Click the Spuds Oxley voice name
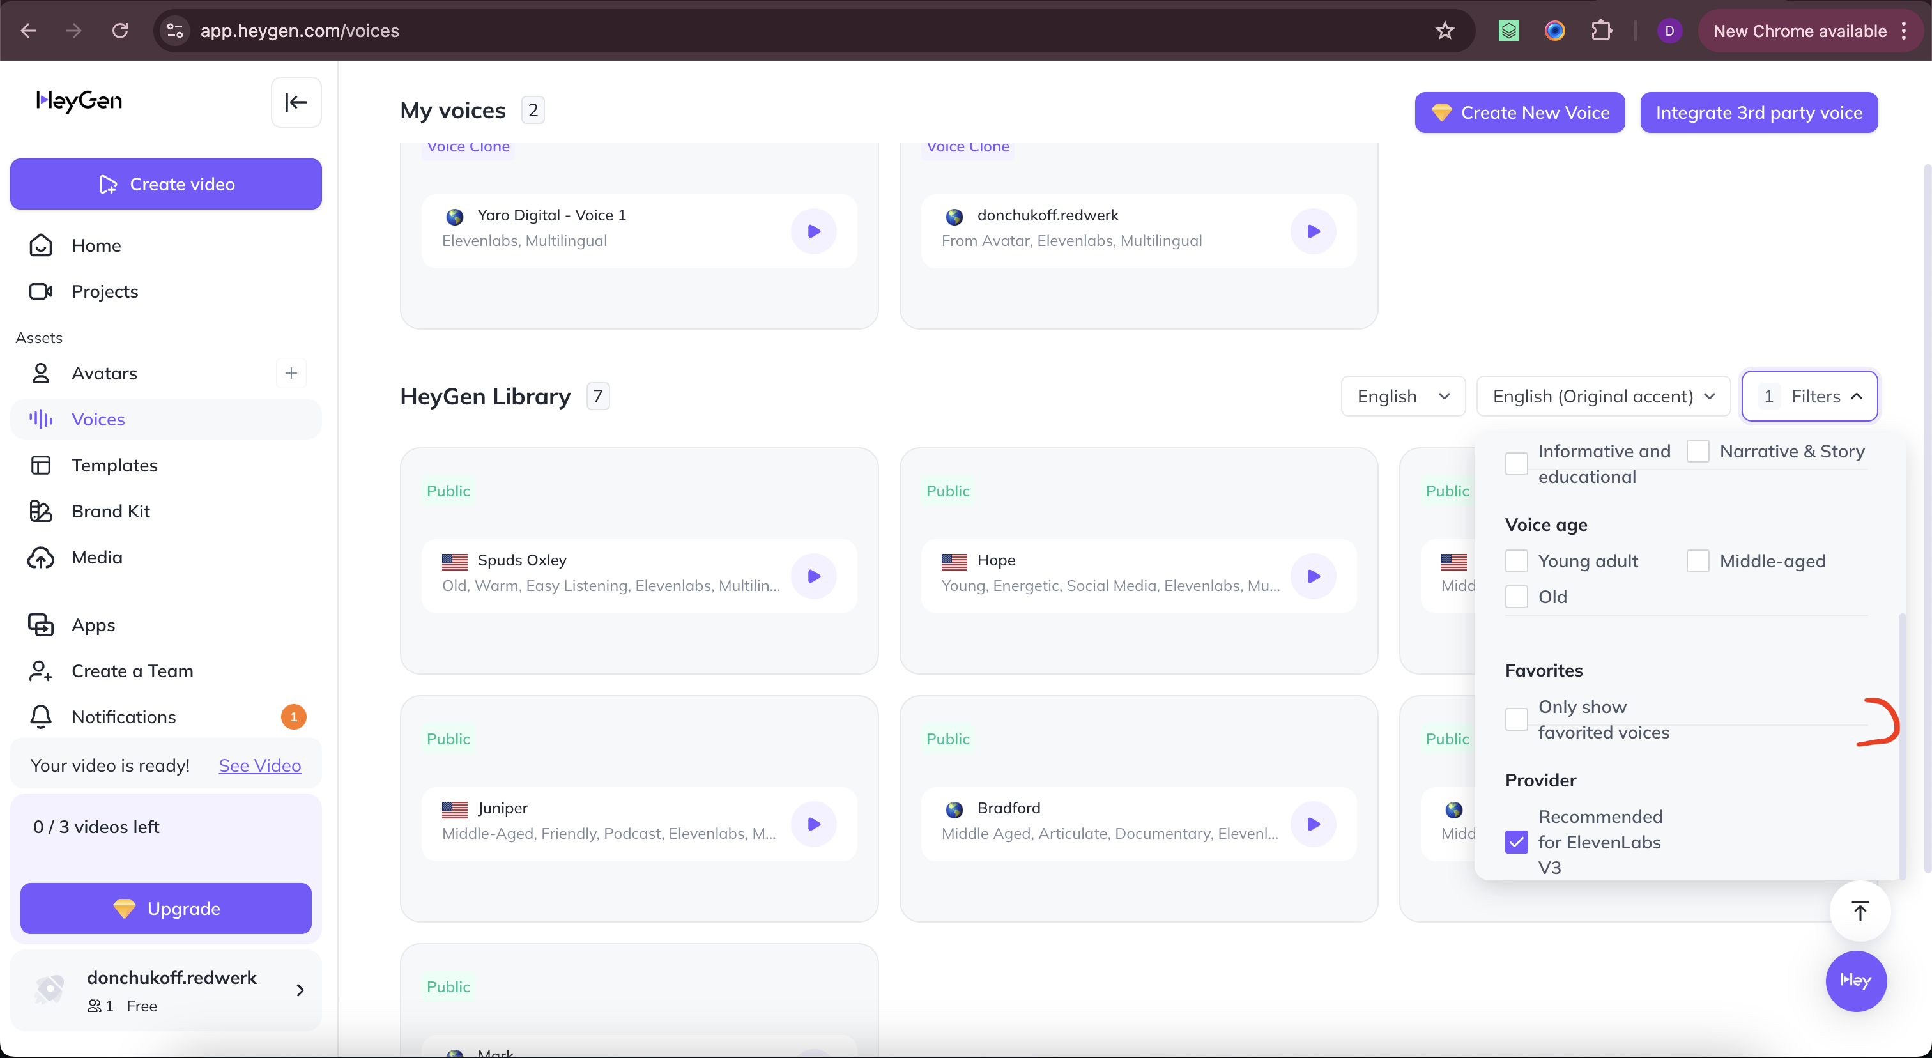1932x1058 pixels. 522,560
